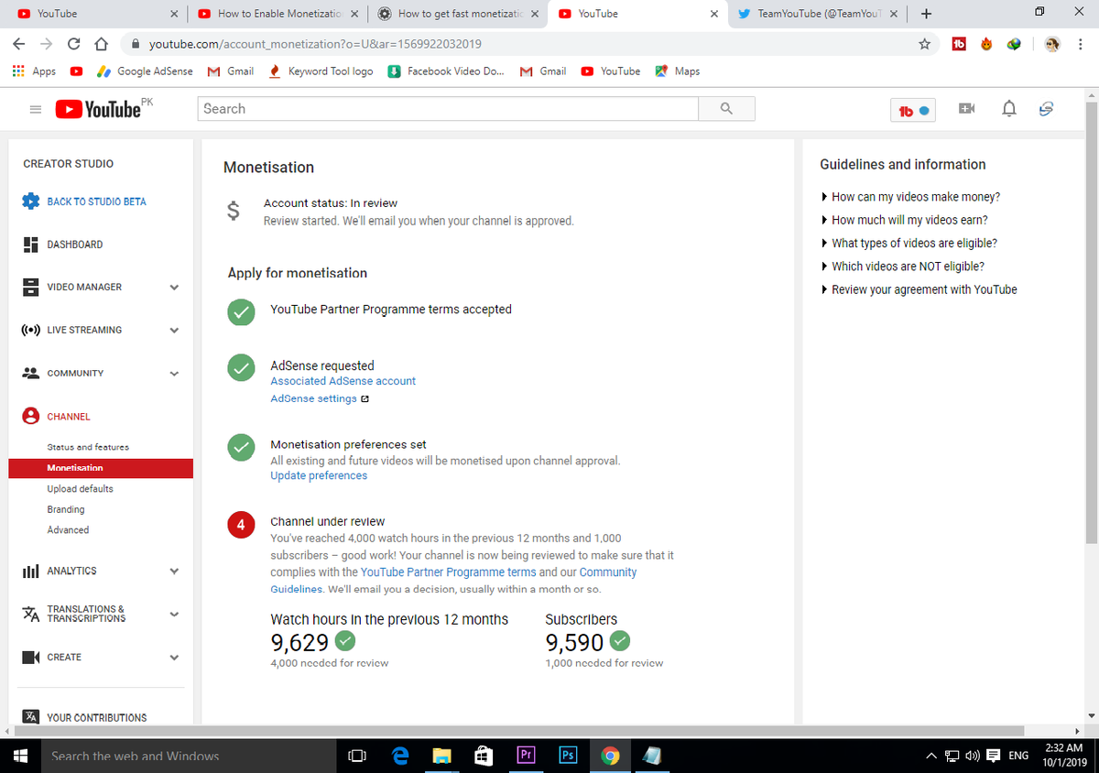The image size is (1099, 773).
Task: Open Premiere Pro from the taskbar
Action: click(526, 756)
